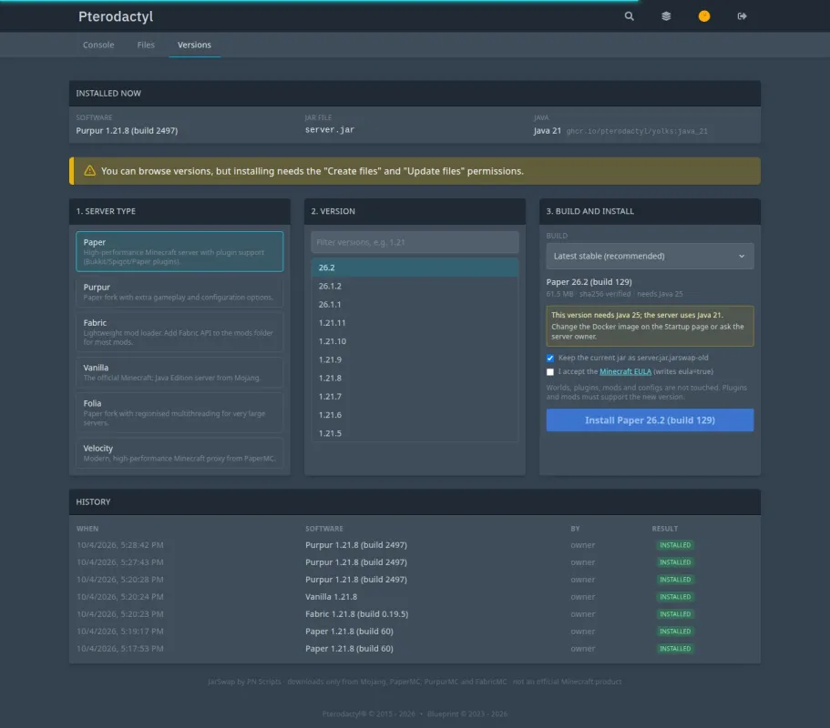Uncheck Keep the current jar checkbox
Viewport: 830px width, 728px height.
click(x=550, y=358)
